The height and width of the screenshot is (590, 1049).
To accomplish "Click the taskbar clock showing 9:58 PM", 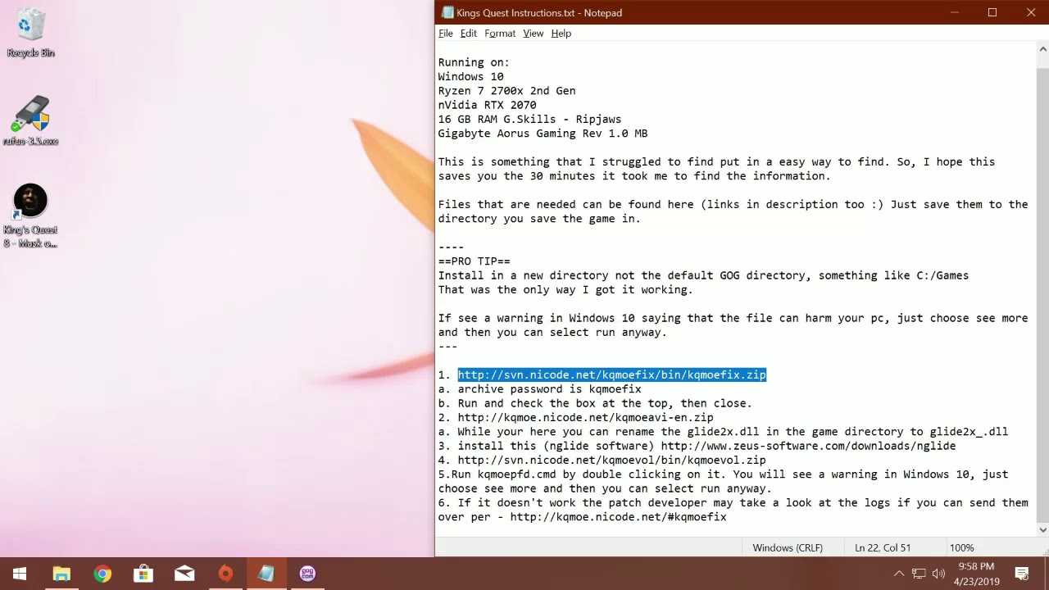I will point(976,574).
